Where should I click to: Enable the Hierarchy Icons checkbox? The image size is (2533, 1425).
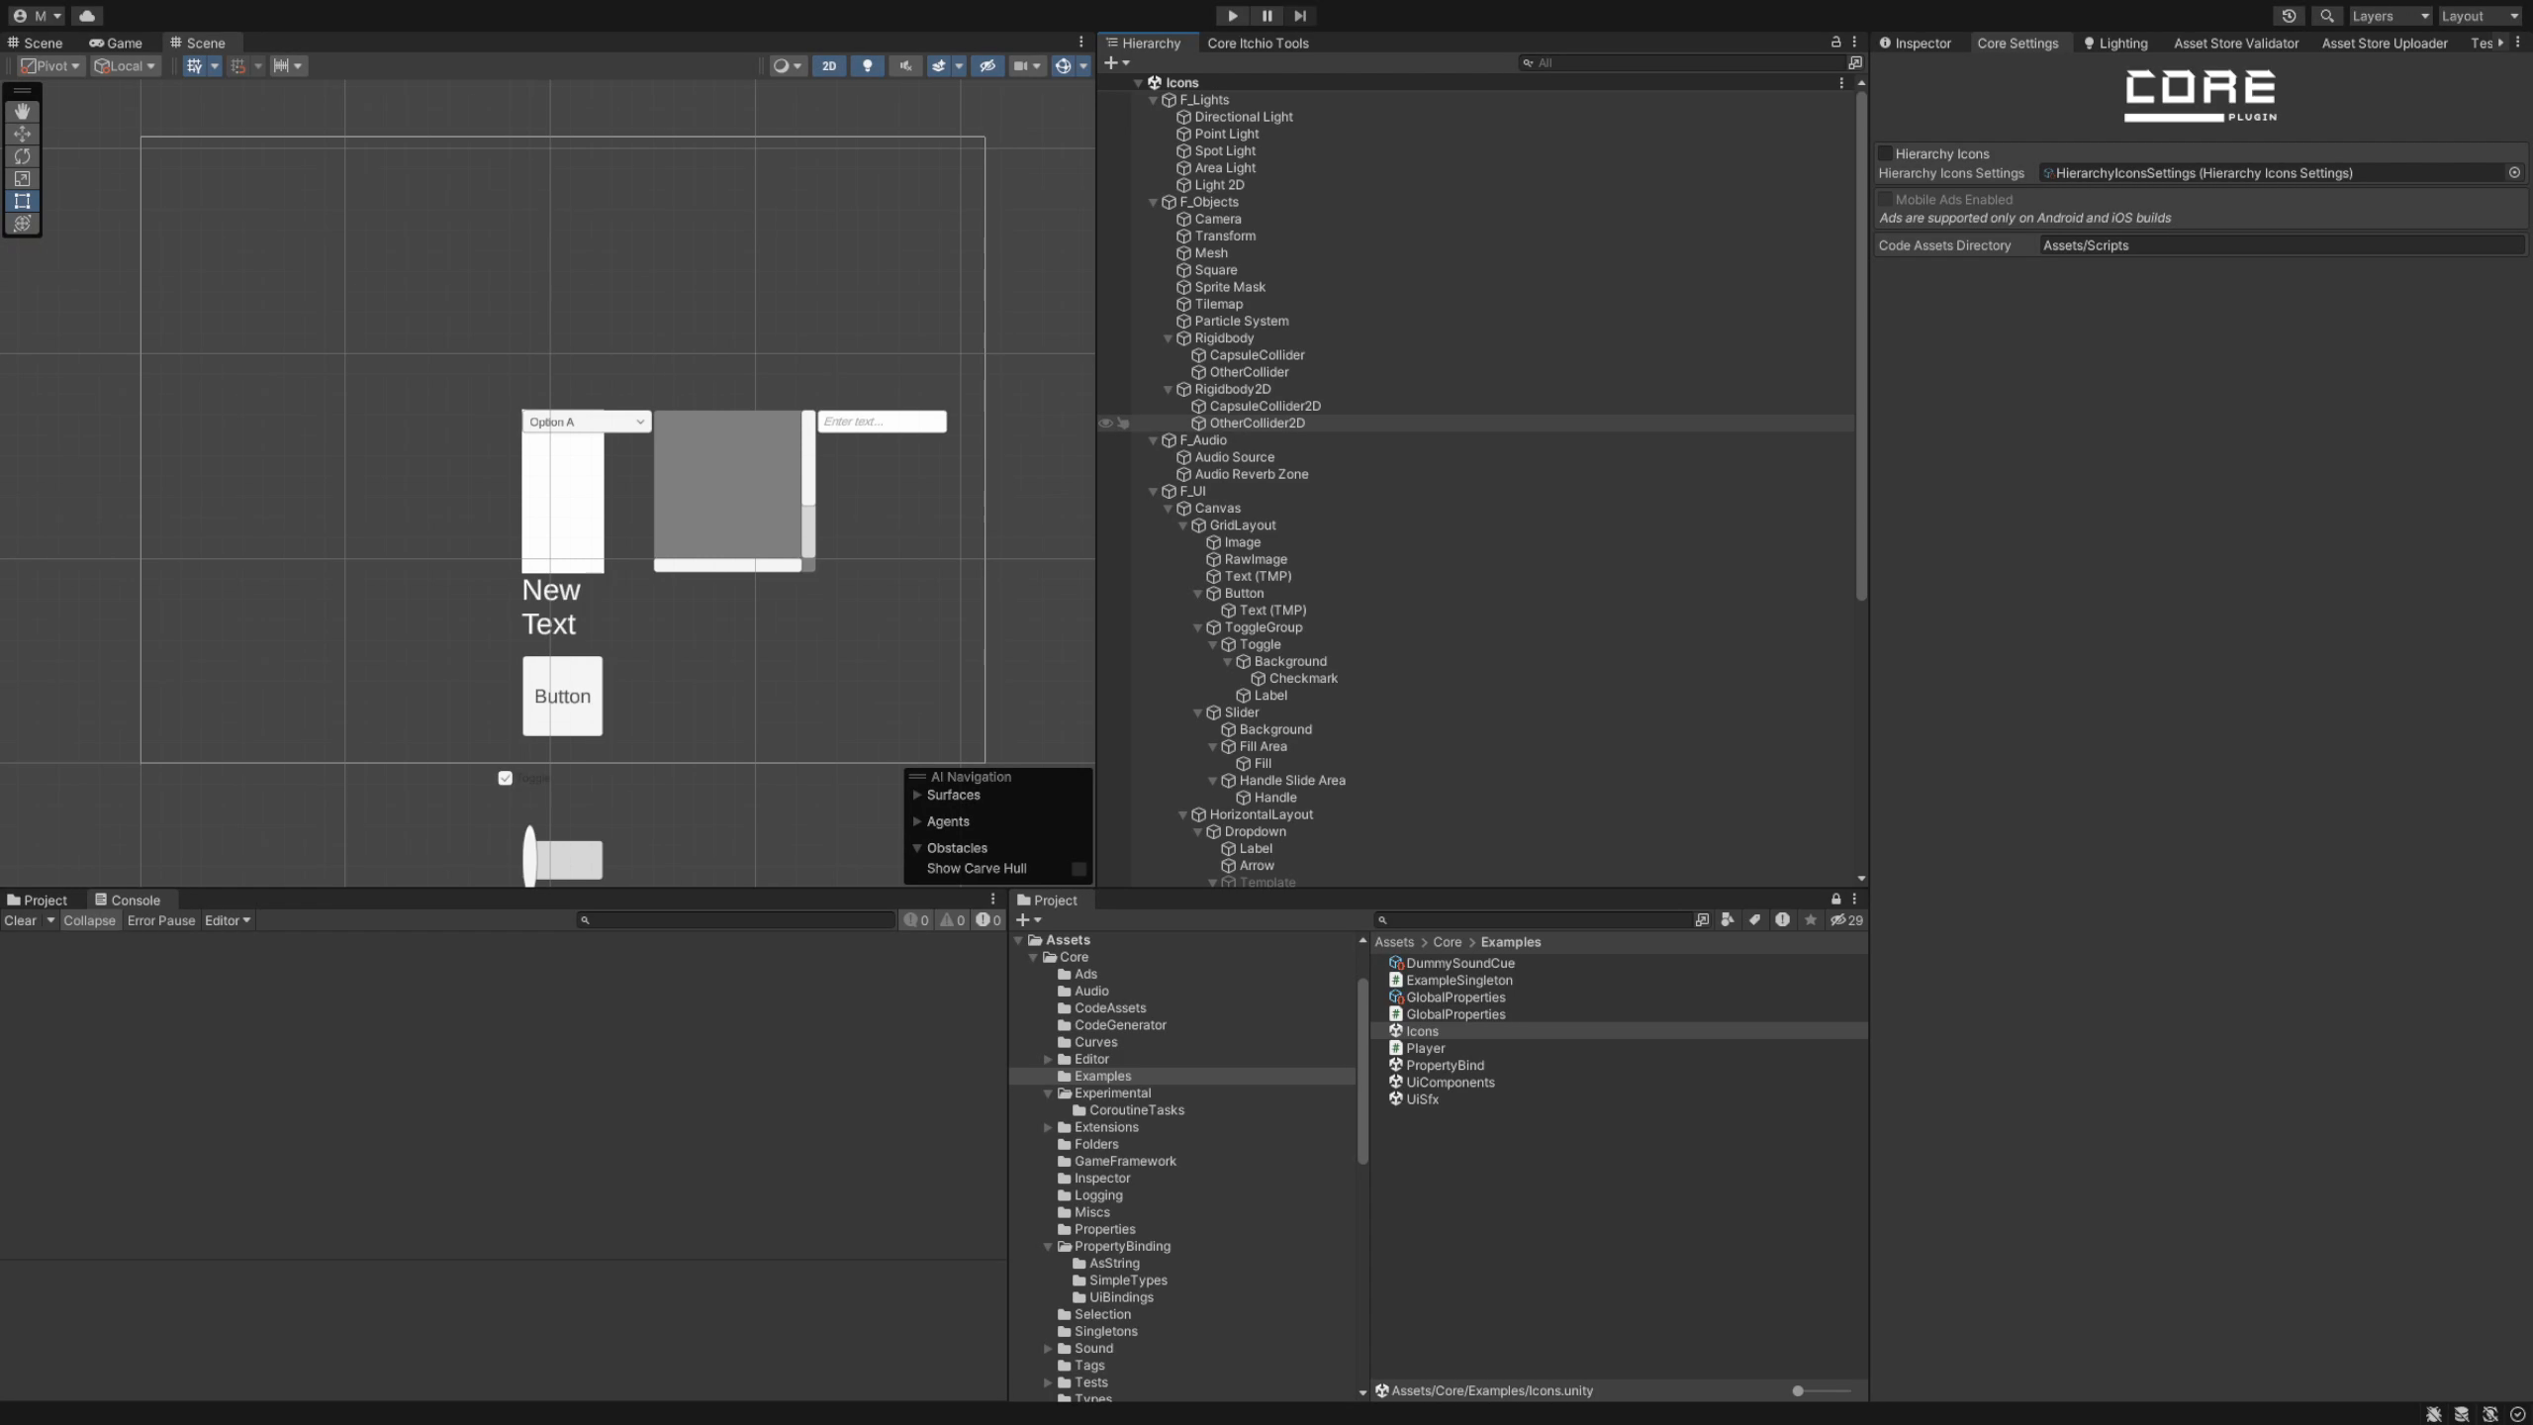pyautogui.click(x=1886, y=153)
